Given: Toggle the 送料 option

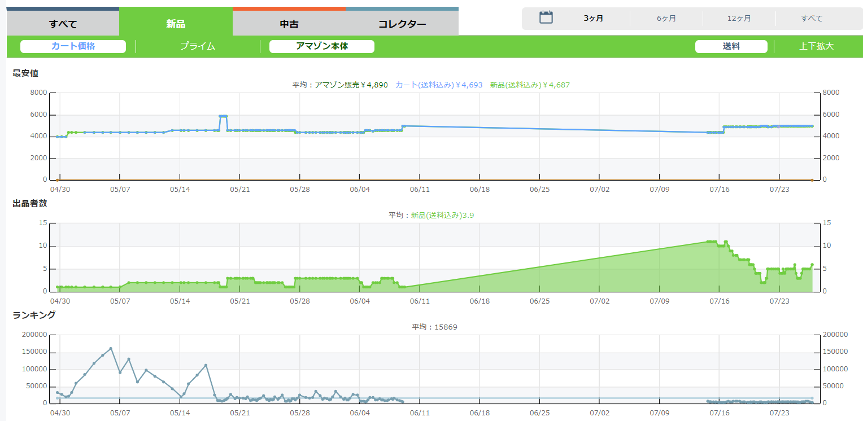Looking at the screenshot, I should (731, 46).
